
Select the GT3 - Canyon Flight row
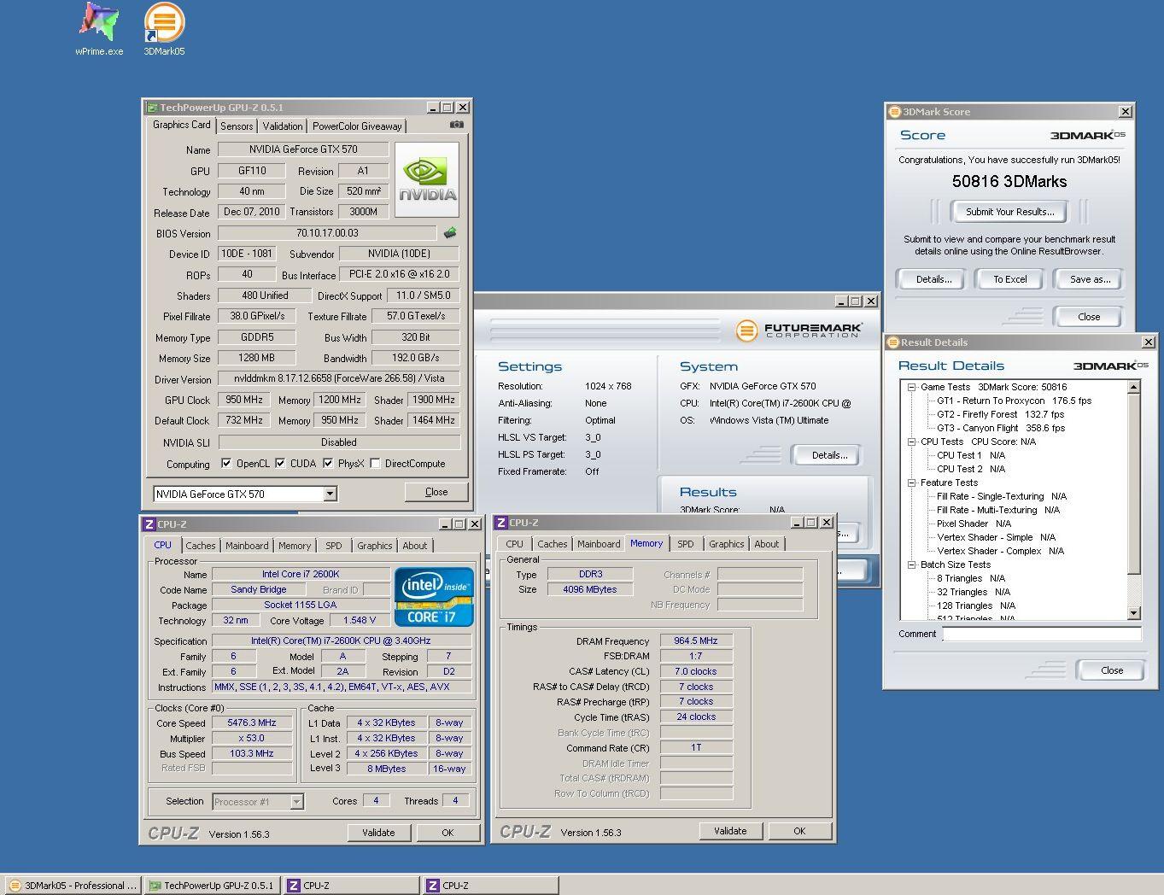coord(1000,428)
